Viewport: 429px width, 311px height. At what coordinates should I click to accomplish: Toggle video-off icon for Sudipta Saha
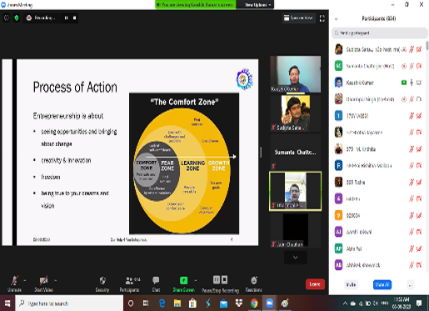click(x=419, y=49)
